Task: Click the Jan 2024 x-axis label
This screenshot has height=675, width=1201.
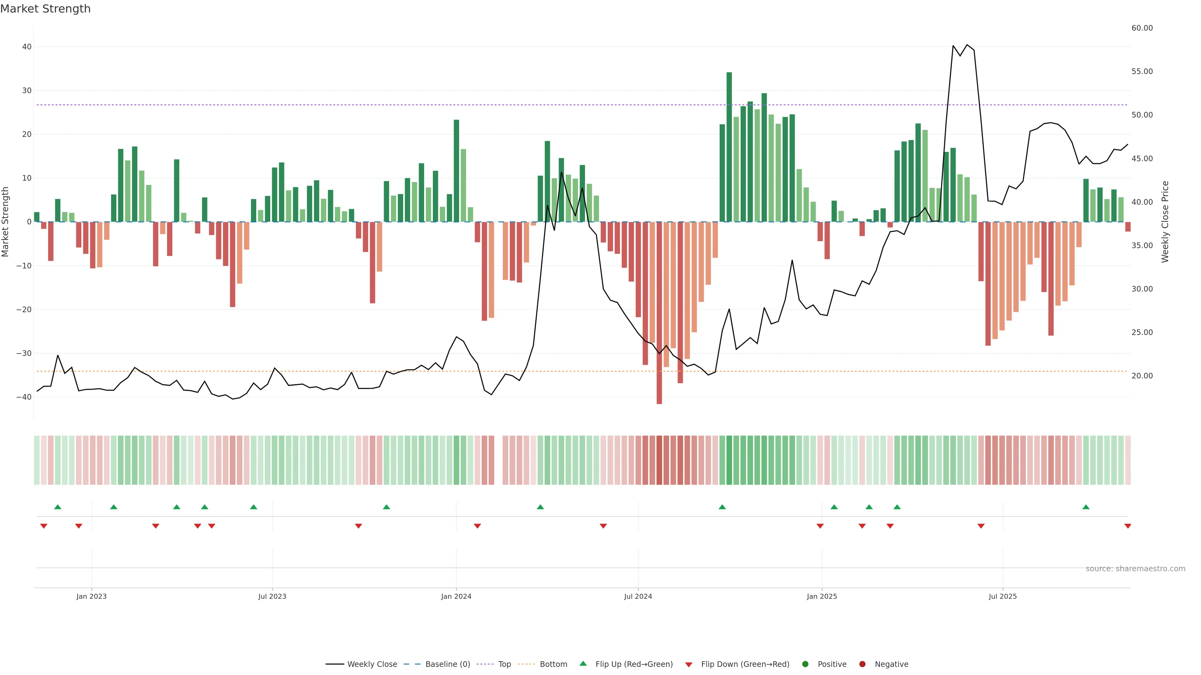Action: (456, 596)
